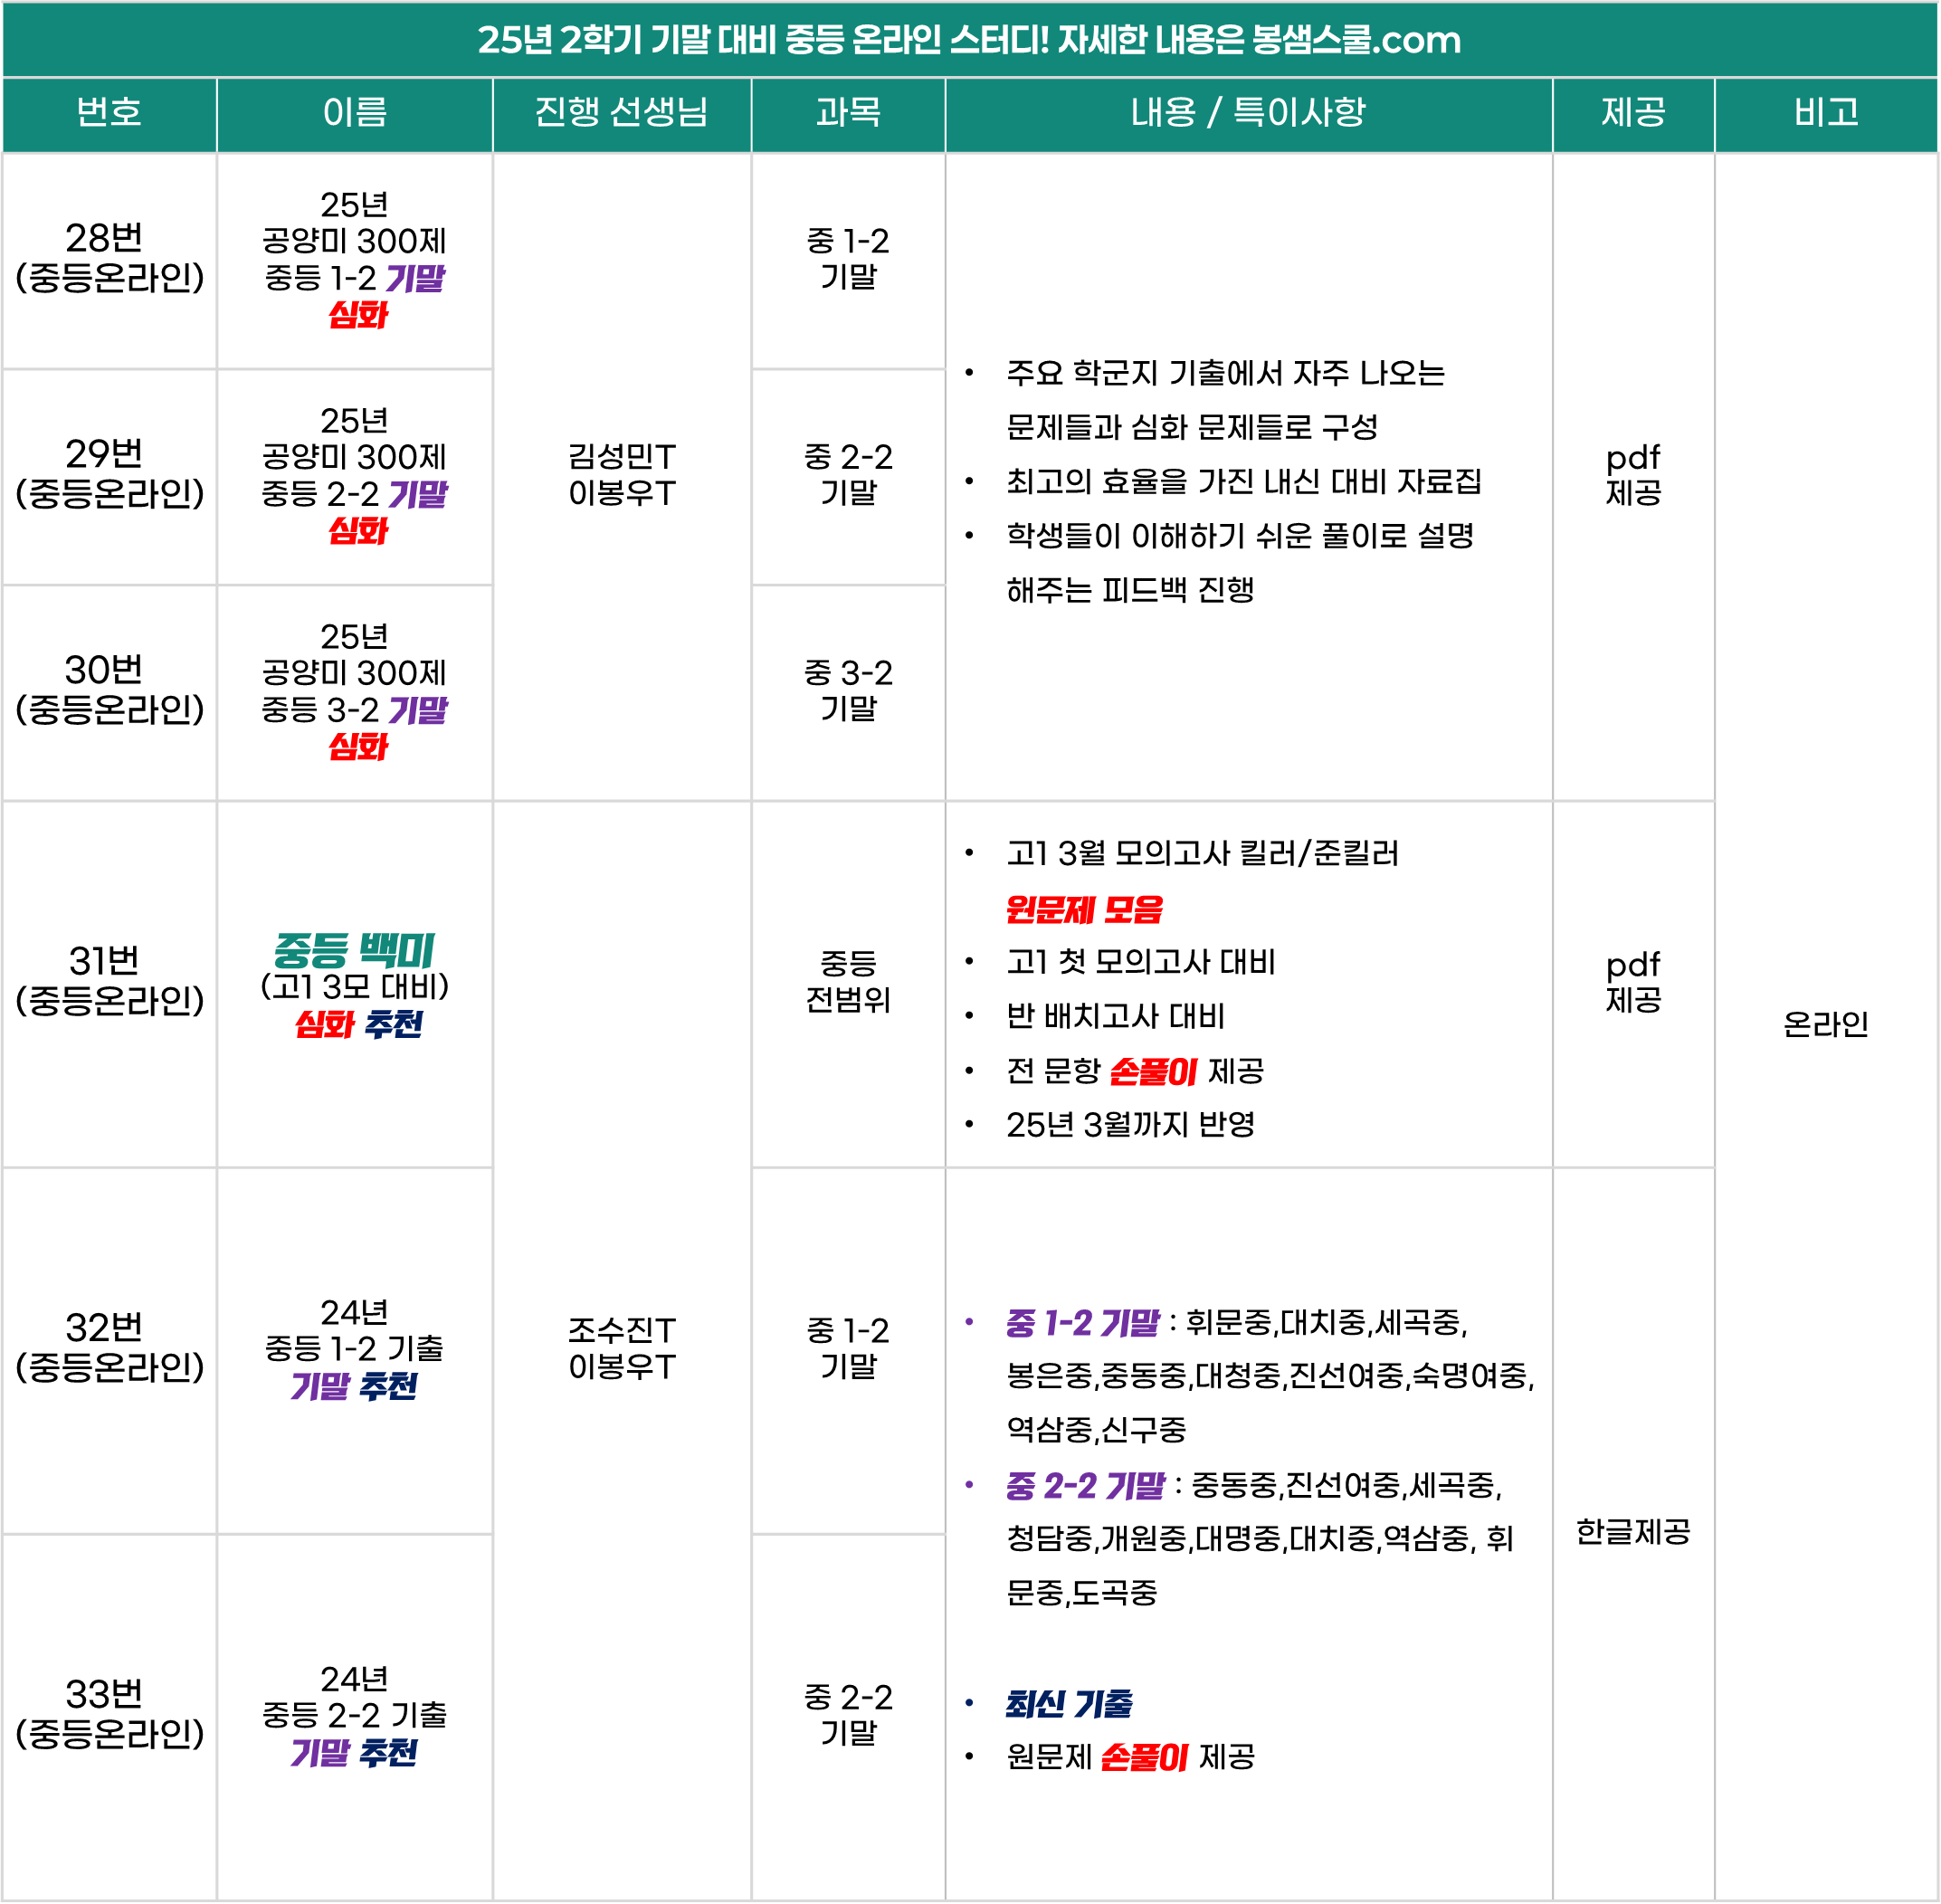Viewport: 1941px width, 1904px height.
Task: Click the 중 1-2 기말 cell in row 28번
Action: [848, 259]
